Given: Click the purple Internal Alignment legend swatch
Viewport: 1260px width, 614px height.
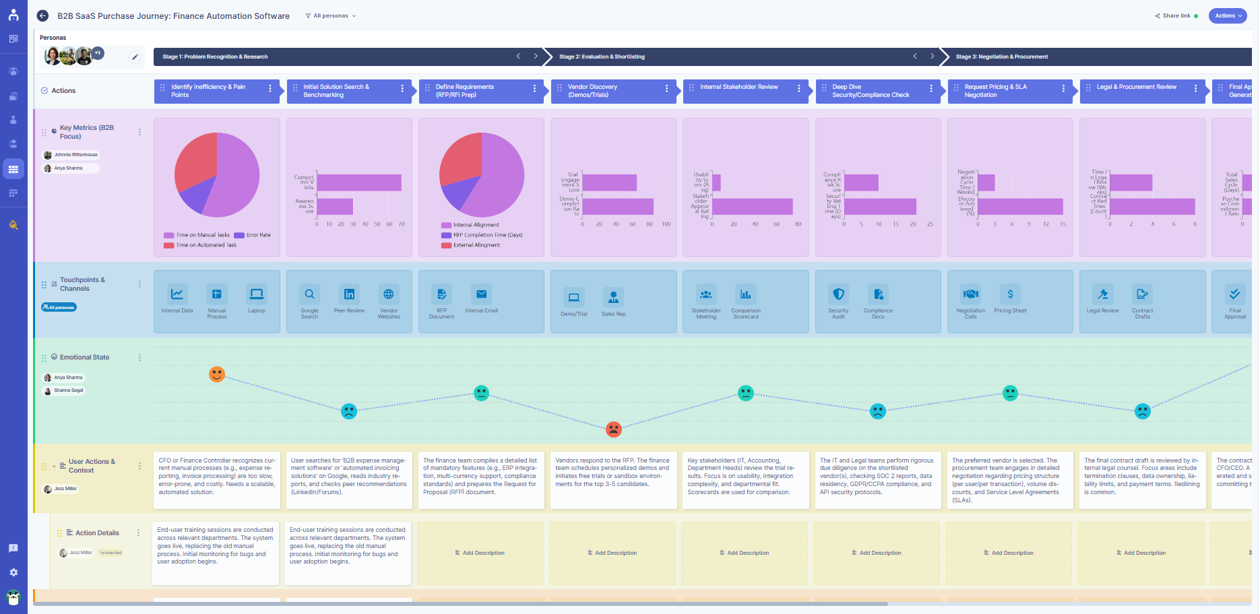Looking at the screenshot, I should click(x=446, y=226).
